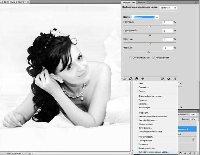200x155 pixels.
Task: Click delete layer trash icon in Layers panel
Action: pyautogui.click(x=194, y=153)
